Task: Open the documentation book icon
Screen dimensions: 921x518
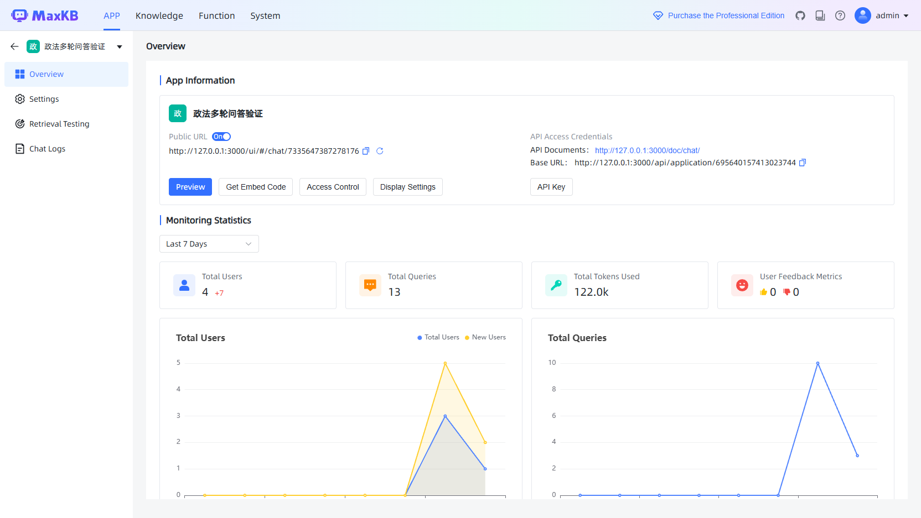Action: [820, 15]
